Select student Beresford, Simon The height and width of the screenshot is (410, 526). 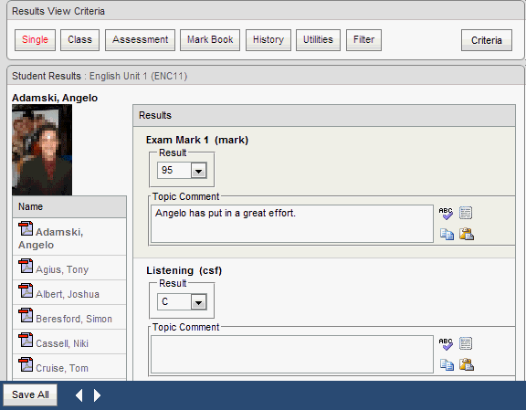click(74, 319)
